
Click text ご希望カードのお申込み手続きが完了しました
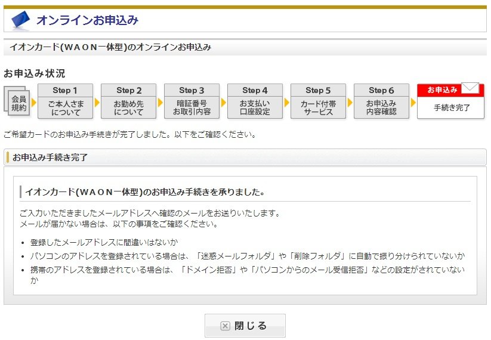[129, 135]
